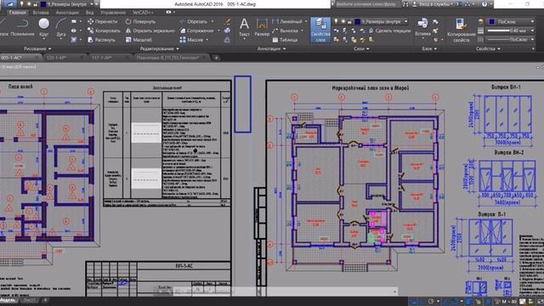Select the Полилиния (polyline) tool
The image size is (544, 306).
(x=21, y=27)
